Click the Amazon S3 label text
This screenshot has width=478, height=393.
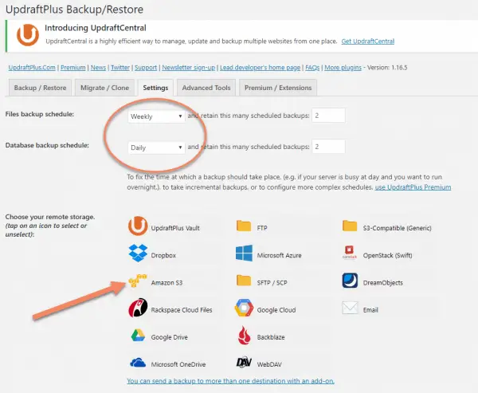click(167, 282)
